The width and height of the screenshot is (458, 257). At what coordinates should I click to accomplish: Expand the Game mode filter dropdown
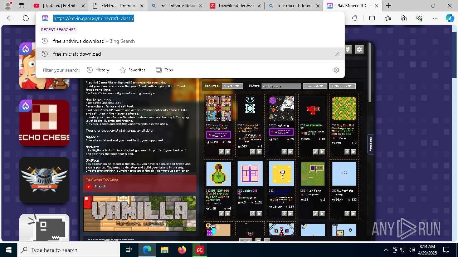click(315, 86)
